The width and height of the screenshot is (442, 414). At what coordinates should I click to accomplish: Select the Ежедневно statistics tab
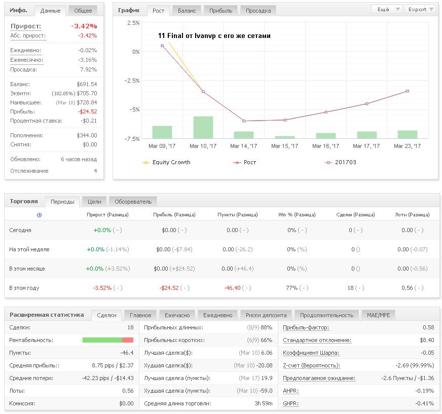[x=217, y=315]
